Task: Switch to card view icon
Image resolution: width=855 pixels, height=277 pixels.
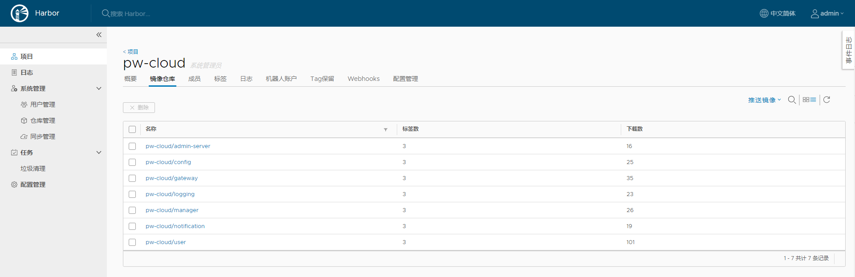Action: pyautogui.click(x=806, y=100)
